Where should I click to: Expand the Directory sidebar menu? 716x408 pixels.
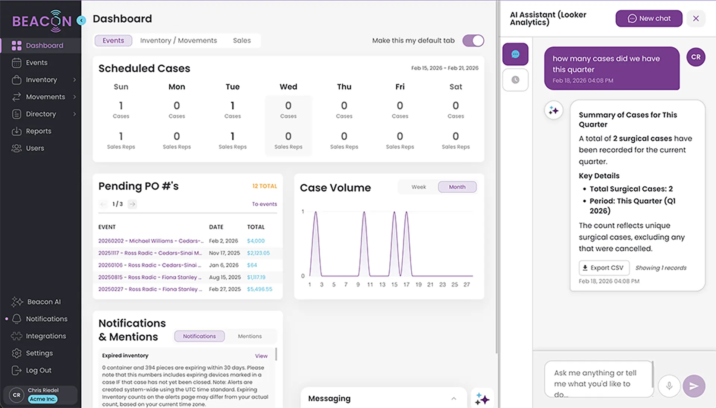click(42, 114)
